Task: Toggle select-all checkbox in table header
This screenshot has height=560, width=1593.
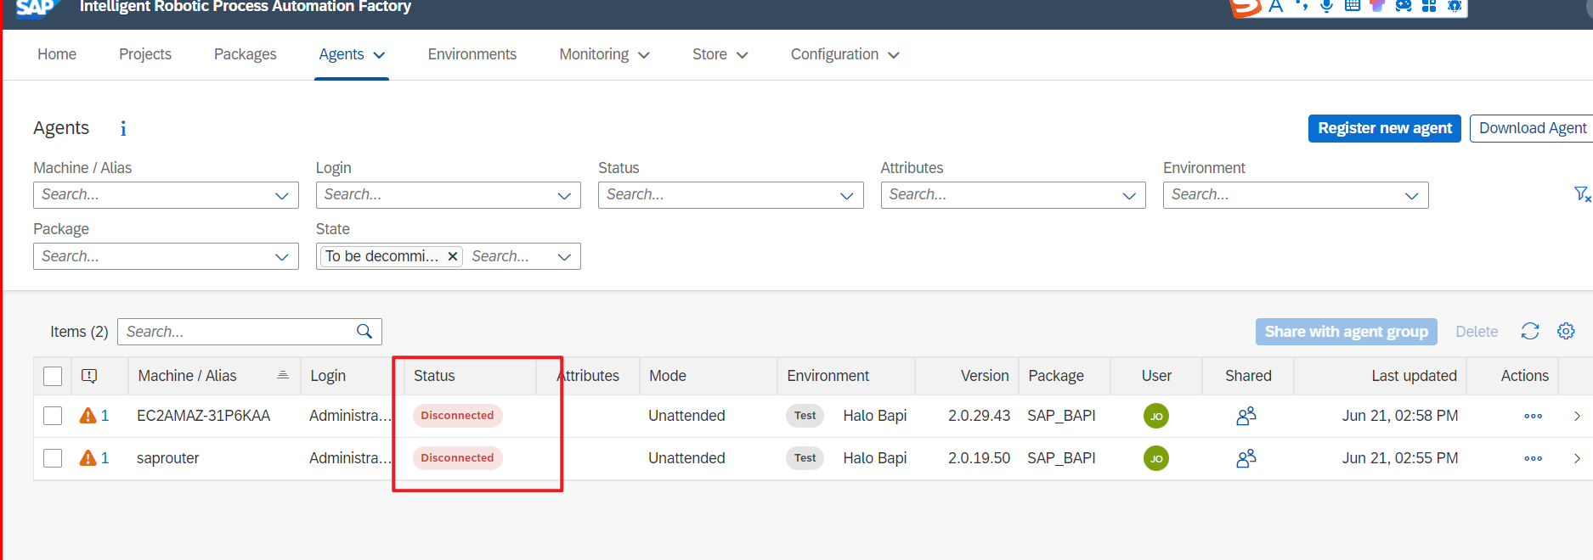Action: point(53,376)
